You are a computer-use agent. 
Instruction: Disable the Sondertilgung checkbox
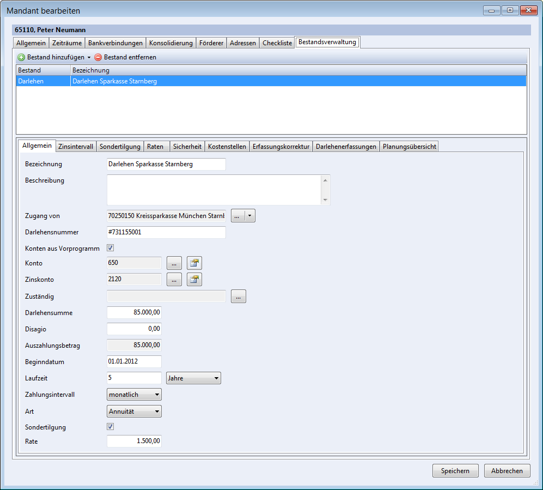pos(110,427)
